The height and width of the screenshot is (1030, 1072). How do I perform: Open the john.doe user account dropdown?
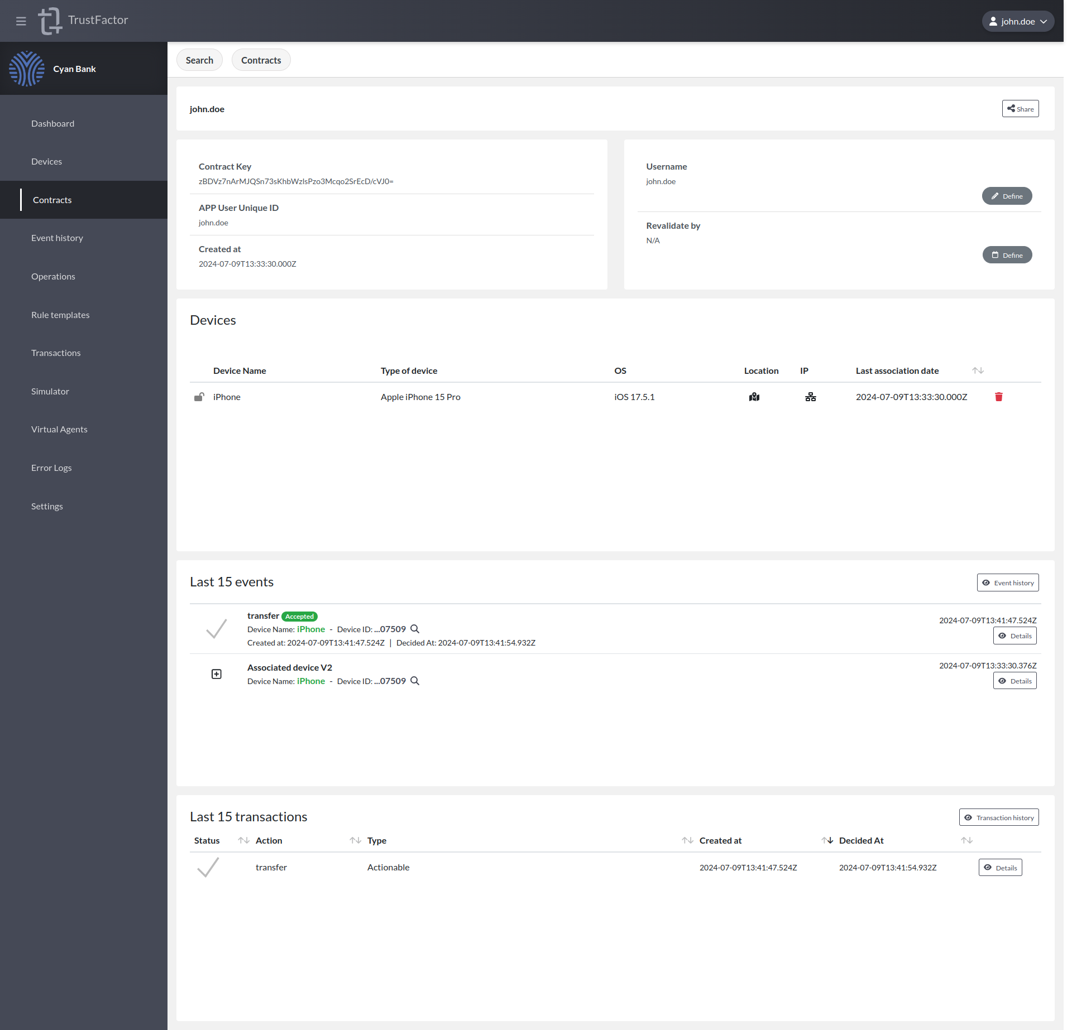(1017, 19)
